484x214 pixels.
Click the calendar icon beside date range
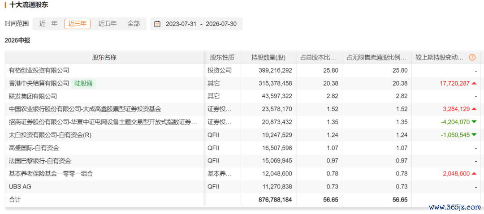point(157,24)
